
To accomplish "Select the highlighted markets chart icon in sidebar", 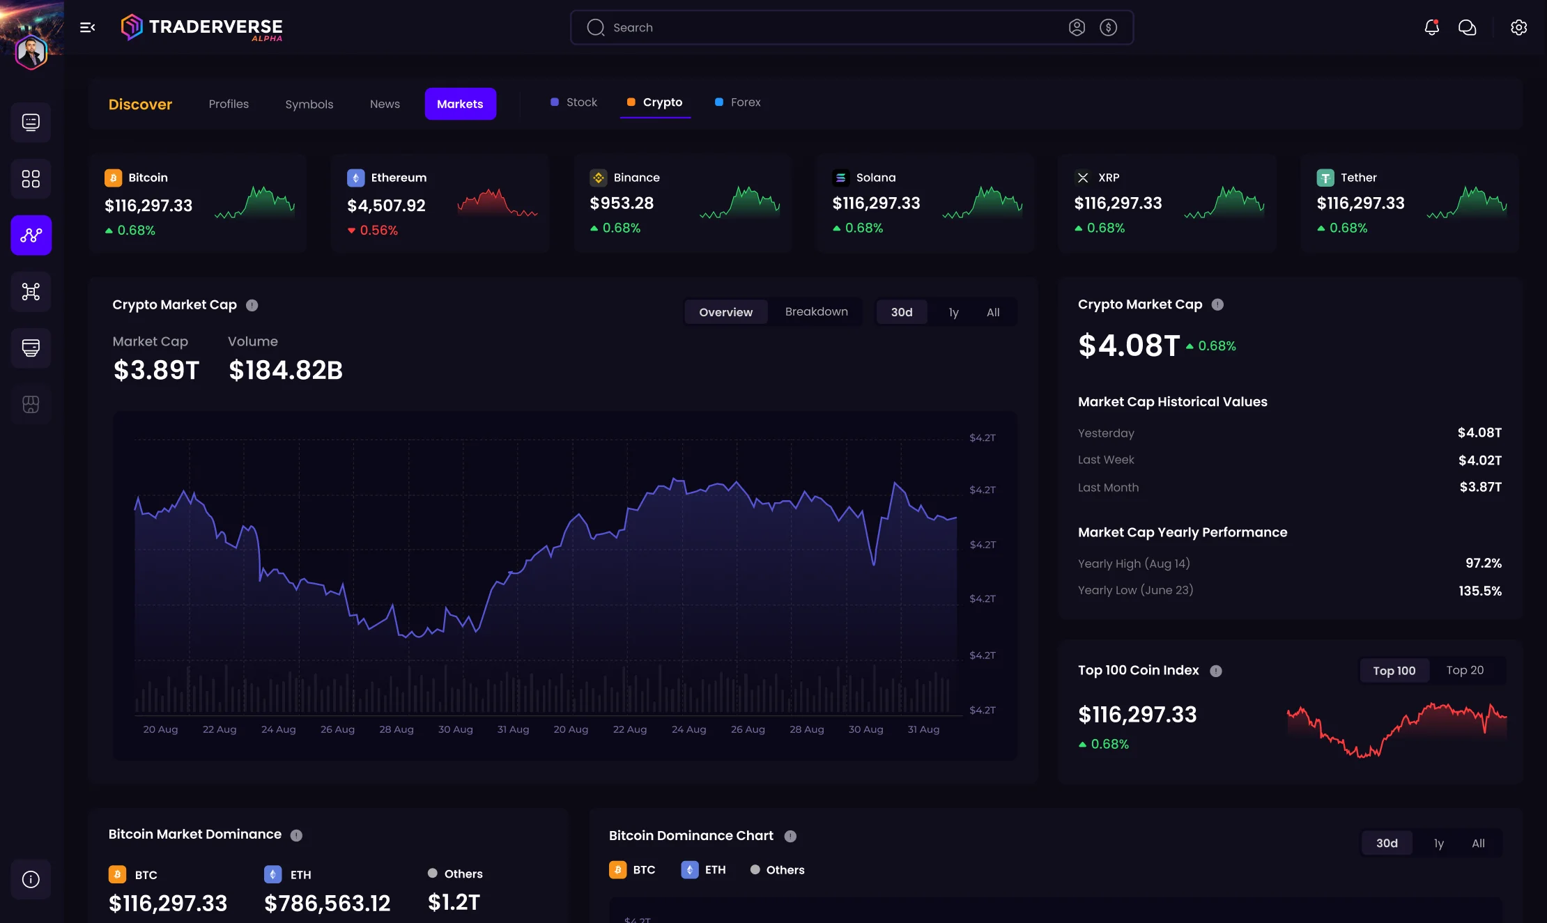I will point(31,235).
